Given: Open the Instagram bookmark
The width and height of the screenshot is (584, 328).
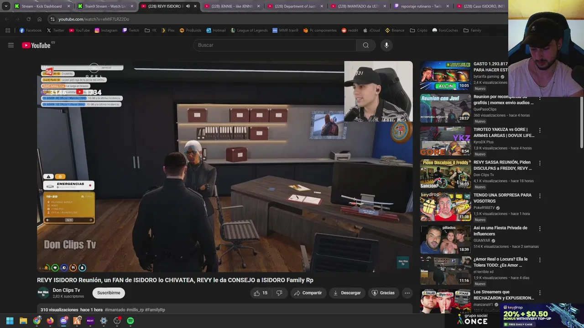Looking at the screenshot, I should point(106,31).
